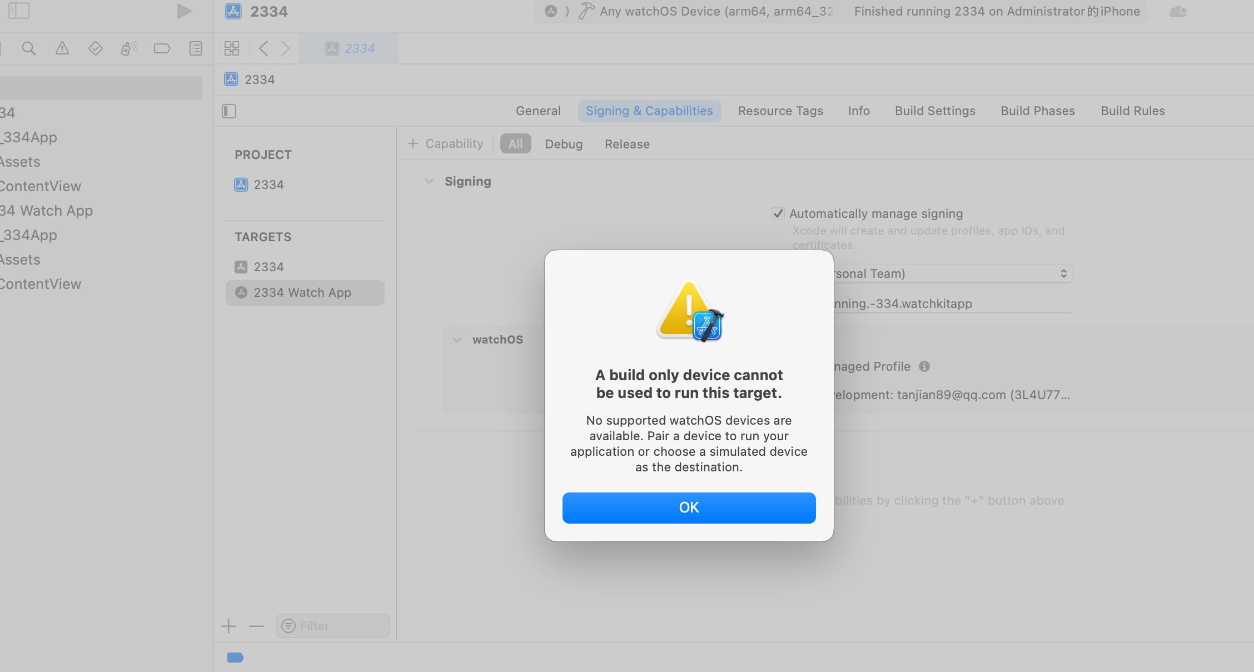Switch to the Build Settings tab

point(935,111)
